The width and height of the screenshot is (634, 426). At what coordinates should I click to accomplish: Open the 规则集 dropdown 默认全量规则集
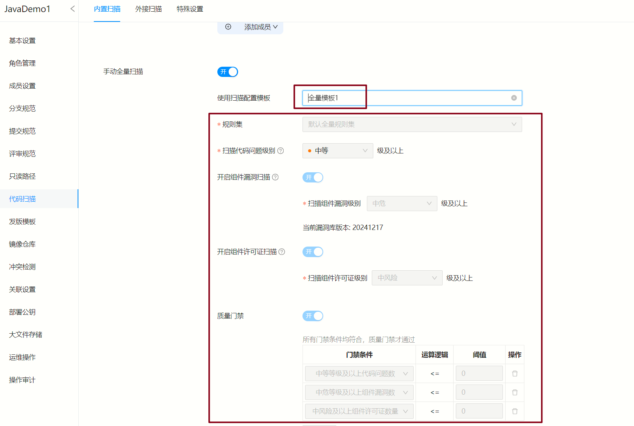pos(412,124)
